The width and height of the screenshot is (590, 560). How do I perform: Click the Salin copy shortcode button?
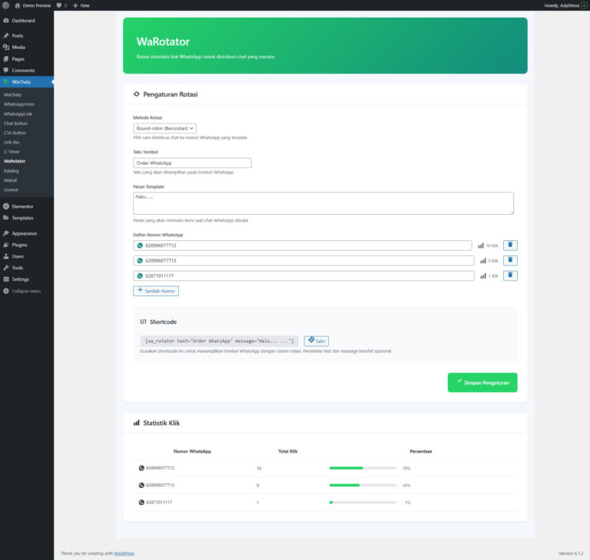click(x=316, y=341)
